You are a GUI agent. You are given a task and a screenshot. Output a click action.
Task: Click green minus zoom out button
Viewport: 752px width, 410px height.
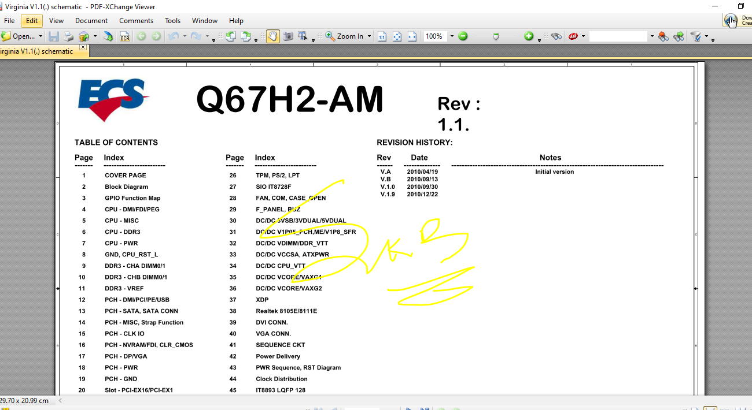point(463,36)
